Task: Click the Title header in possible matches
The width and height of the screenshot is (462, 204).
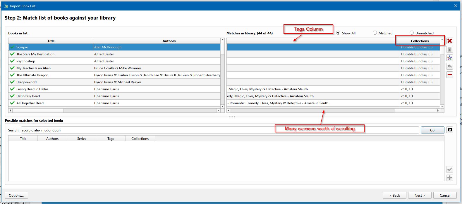Action: tap(23, 139)
